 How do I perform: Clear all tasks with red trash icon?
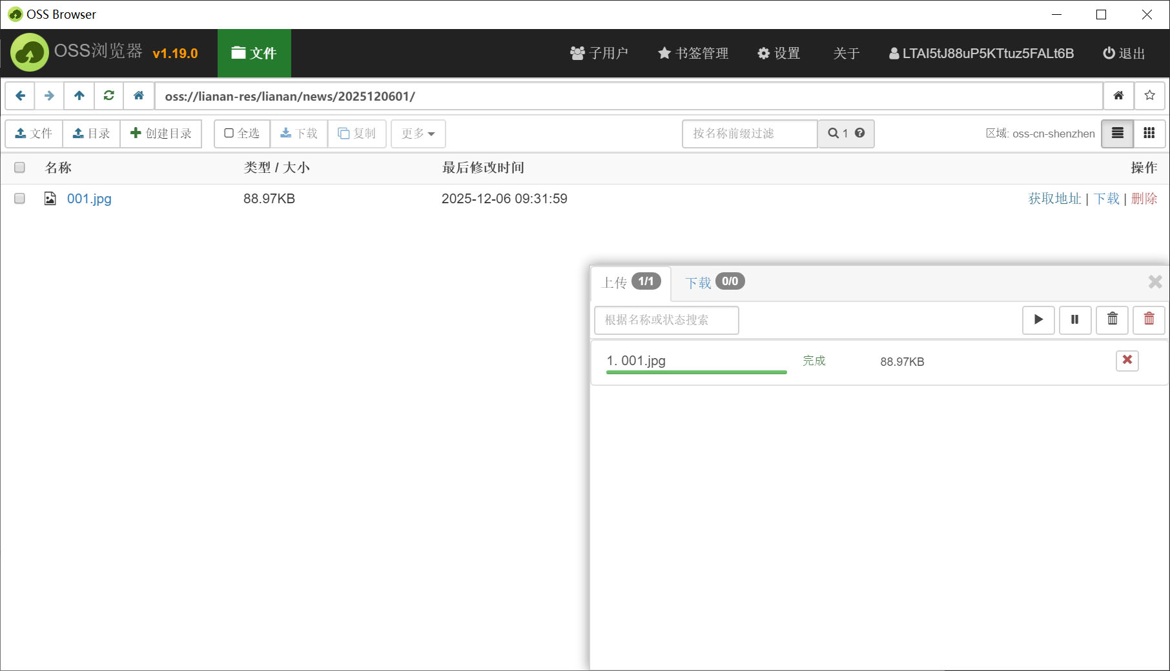(x=1149, y=320)
